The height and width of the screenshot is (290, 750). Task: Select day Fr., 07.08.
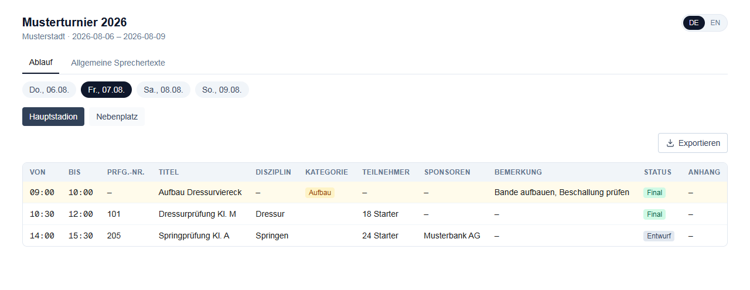(106, 90)
